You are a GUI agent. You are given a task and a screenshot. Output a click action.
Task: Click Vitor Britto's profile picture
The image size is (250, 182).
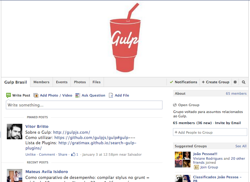[15, 132]
